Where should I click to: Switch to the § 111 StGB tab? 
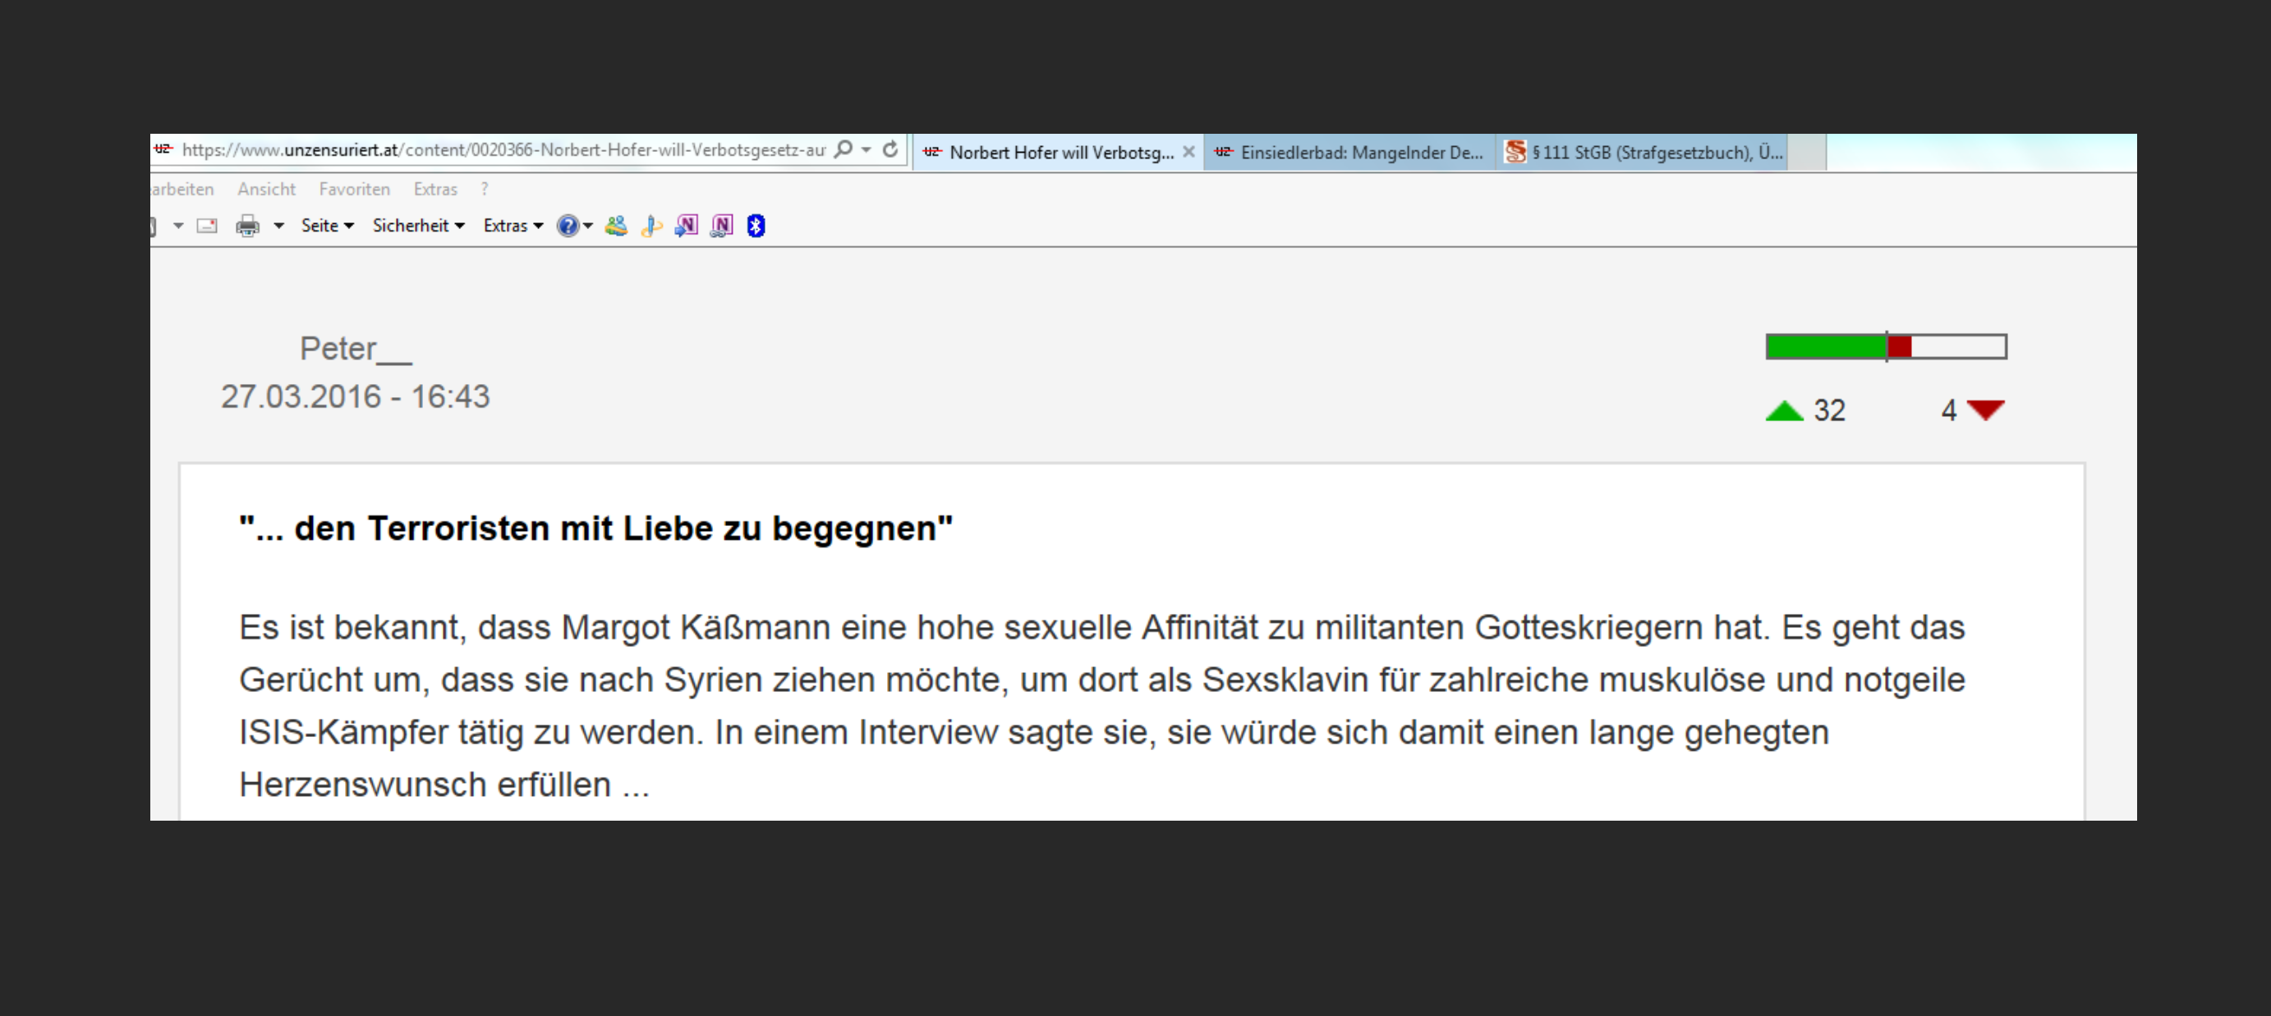pyautogui.click(x=1643, y=153)
